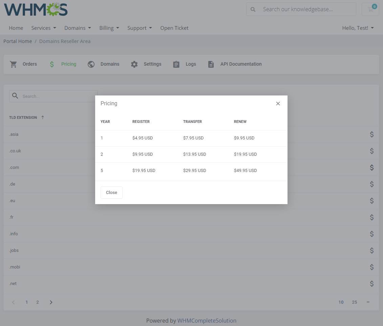Follow the Portal Home breadcrumb link
The height and width of the screenshot is (326, 383).
pos(18,41)
